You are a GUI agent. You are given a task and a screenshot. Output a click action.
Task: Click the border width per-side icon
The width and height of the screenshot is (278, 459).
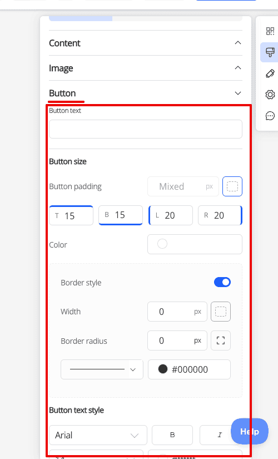(221, 312)
